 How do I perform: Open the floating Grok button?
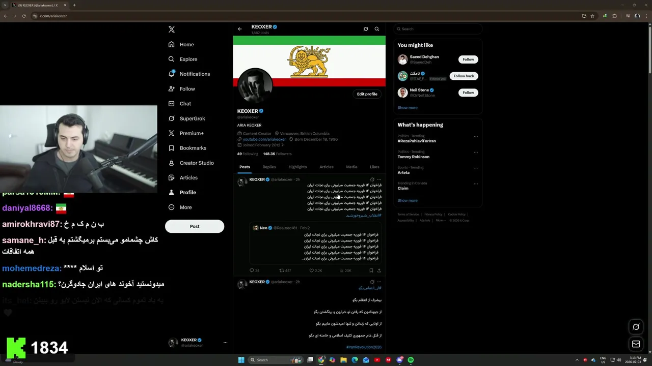point(636,327)
